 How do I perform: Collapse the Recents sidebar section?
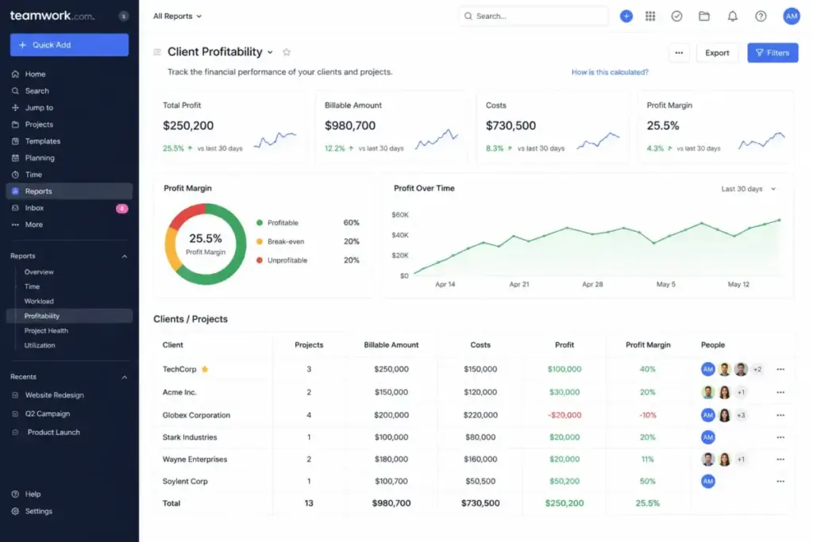[x=125, y=377]
